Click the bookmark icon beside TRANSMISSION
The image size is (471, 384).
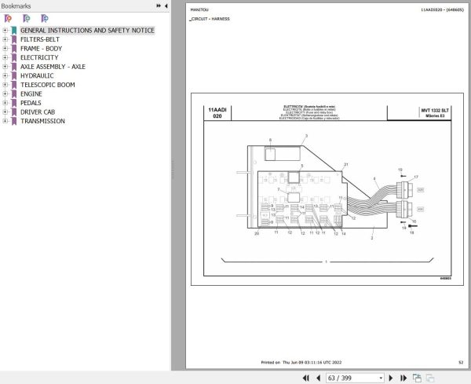pos(14,121)
